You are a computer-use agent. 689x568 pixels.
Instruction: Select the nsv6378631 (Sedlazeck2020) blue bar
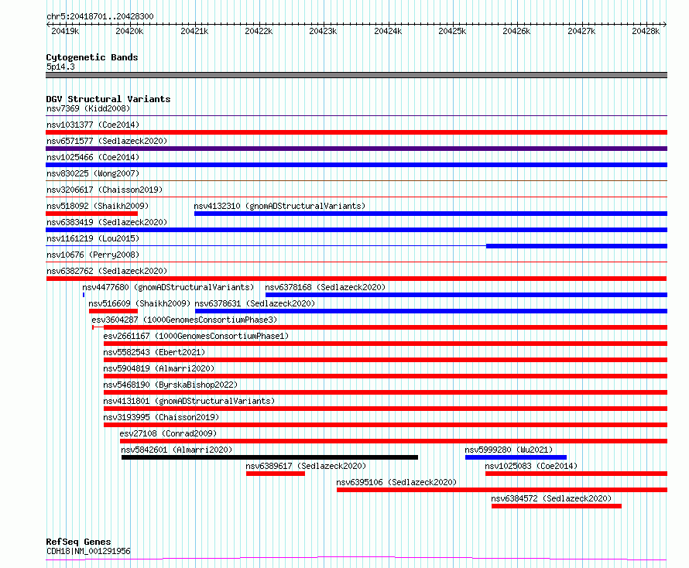point(431,311)
